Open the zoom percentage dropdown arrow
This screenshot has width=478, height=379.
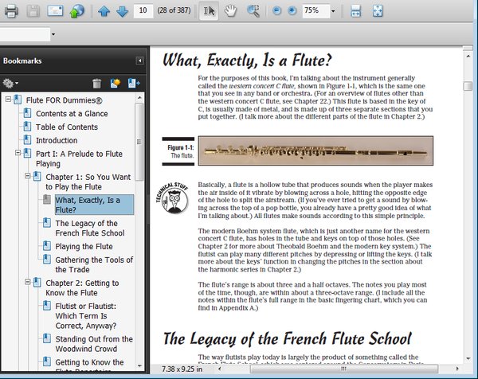pos(333,11)
